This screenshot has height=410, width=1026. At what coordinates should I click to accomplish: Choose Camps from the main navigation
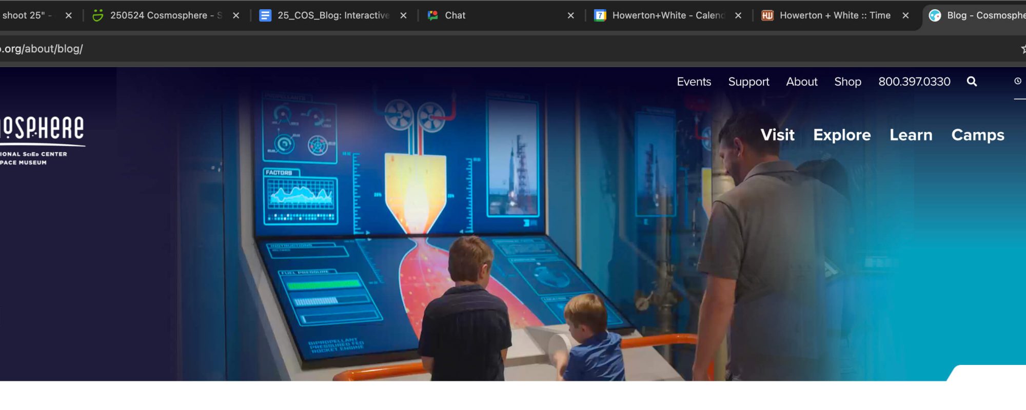978,135
